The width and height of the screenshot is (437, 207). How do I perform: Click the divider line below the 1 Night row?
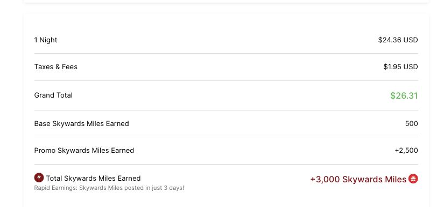(x=226, y=53)
